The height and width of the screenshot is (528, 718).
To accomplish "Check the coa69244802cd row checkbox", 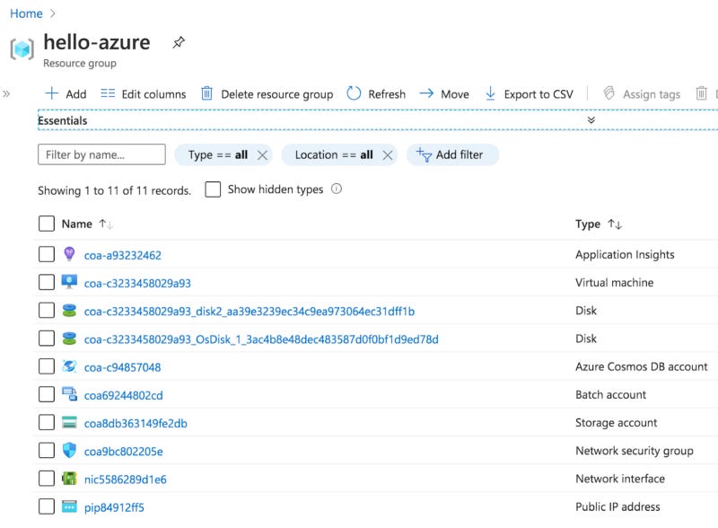I will (x=47, y=394).
